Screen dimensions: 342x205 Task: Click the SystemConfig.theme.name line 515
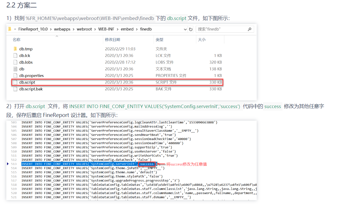(x=89, y=172)
